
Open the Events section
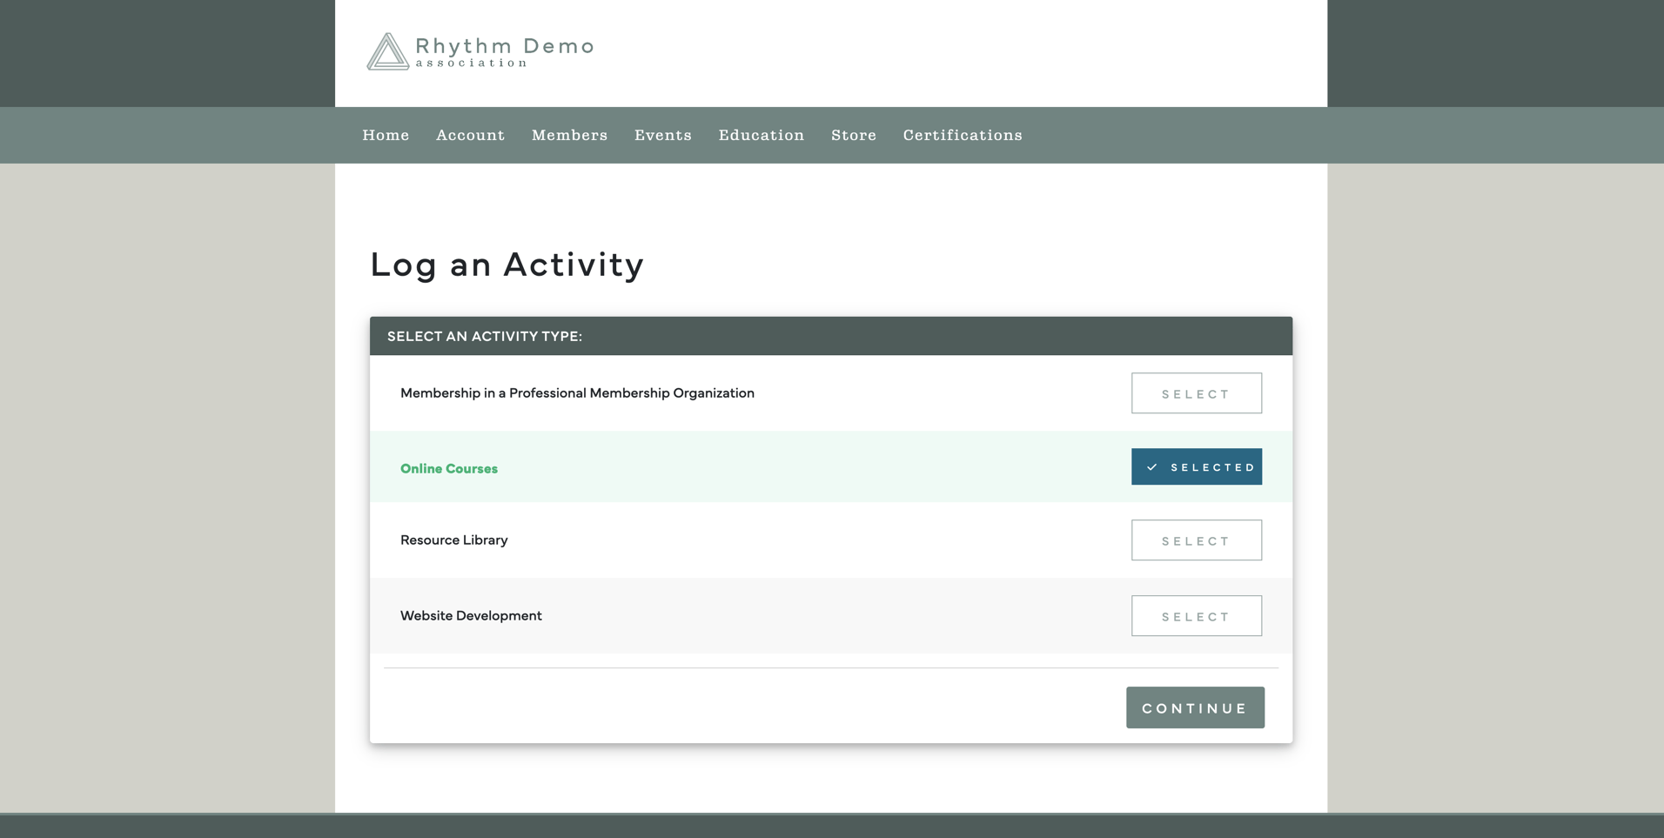(663, 135)
